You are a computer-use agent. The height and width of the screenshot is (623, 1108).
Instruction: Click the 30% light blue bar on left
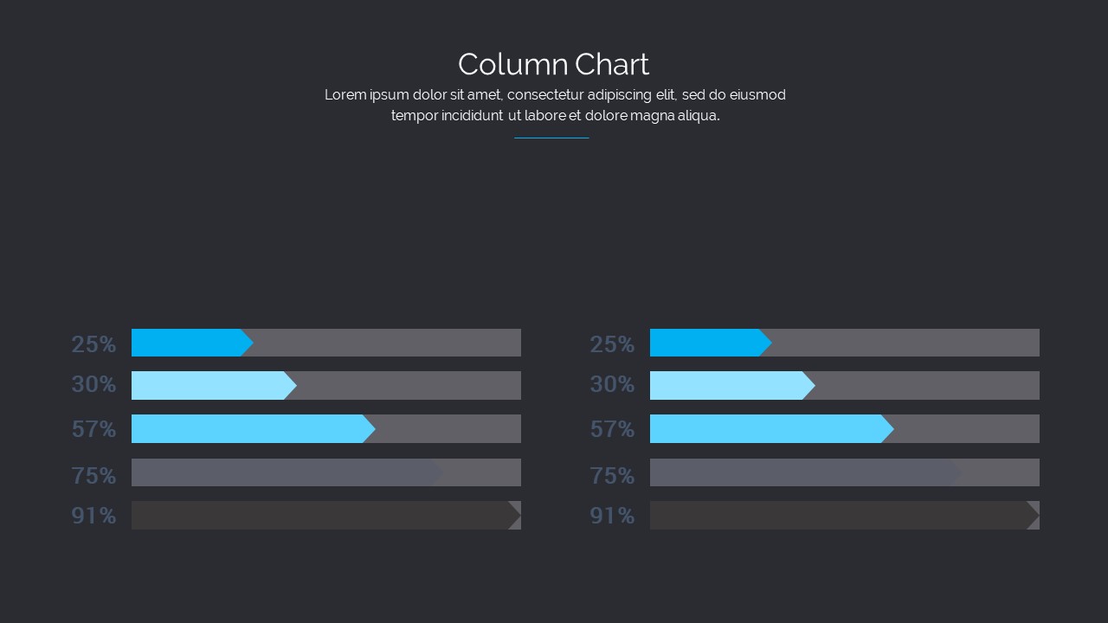point(210,385)
